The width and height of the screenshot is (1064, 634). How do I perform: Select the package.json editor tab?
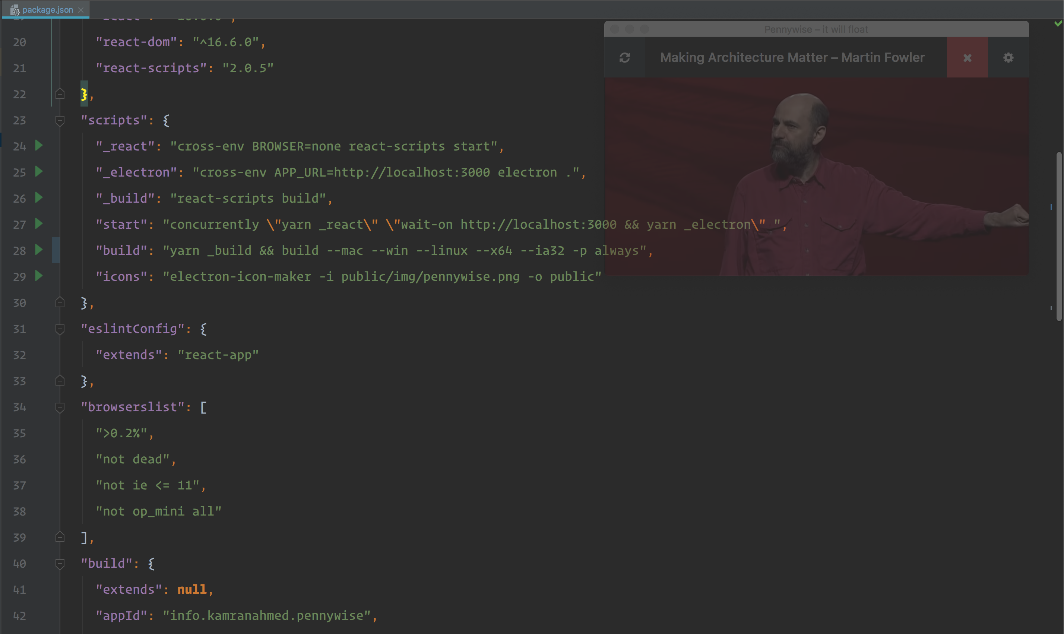[x=47, y=9]
